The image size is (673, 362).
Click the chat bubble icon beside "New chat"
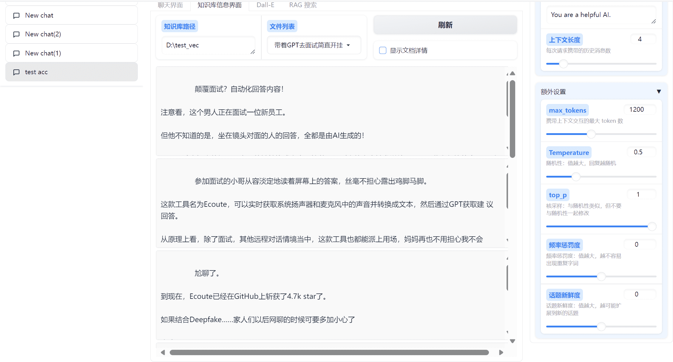(16, 15)
